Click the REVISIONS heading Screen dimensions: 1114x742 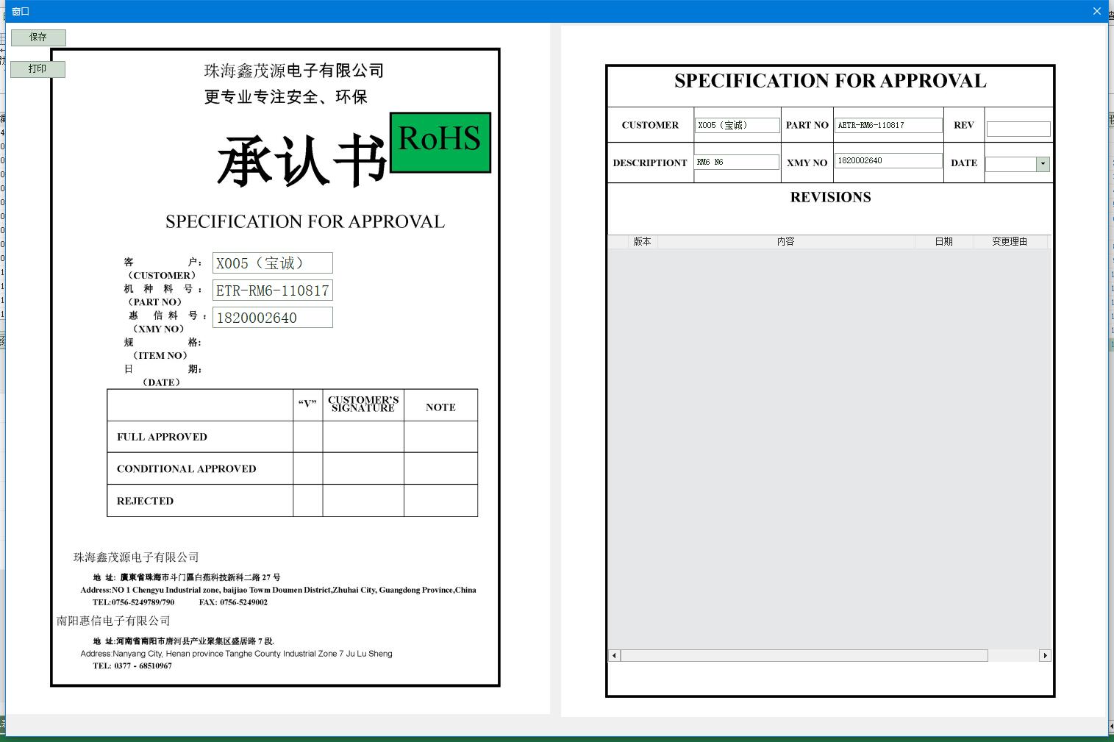[x=831, y=197]
